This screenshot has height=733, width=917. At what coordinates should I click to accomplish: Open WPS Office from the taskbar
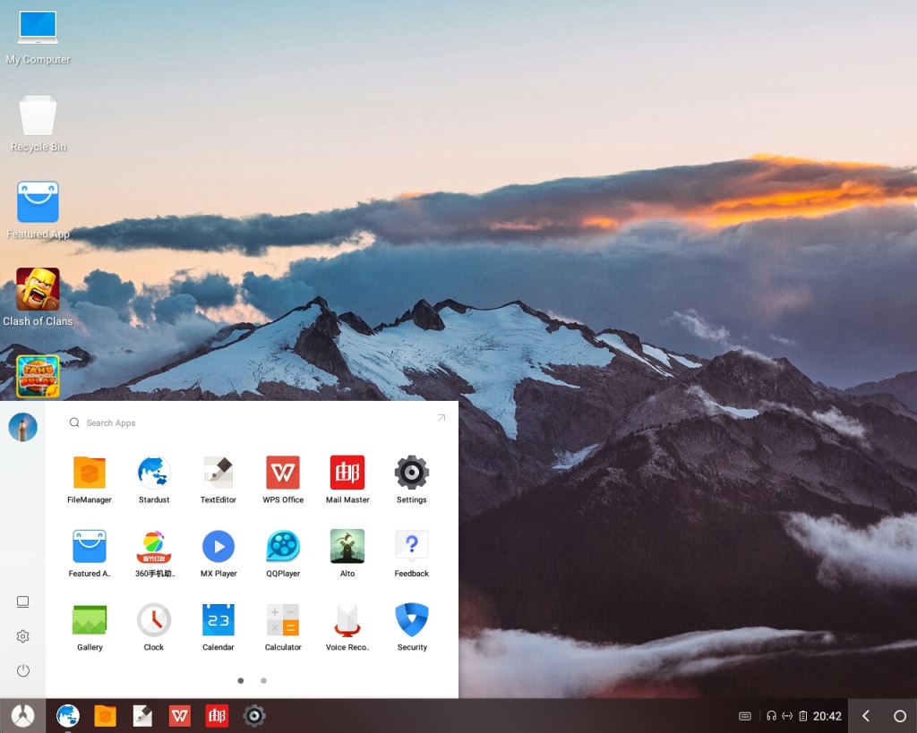[179, 715]
